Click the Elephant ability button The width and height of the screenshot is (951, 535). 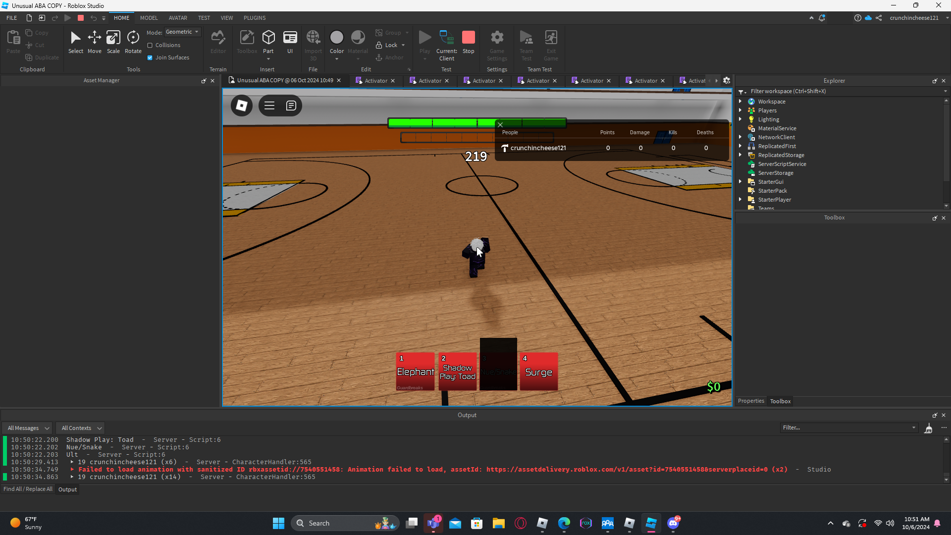415,372
